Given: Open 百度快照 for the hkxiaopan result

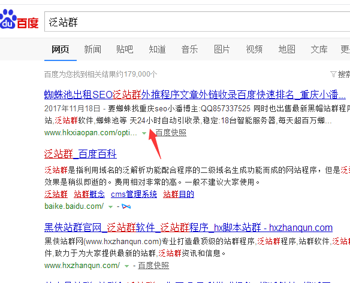Looking at the screenshot, I should (x=171, y=133).
